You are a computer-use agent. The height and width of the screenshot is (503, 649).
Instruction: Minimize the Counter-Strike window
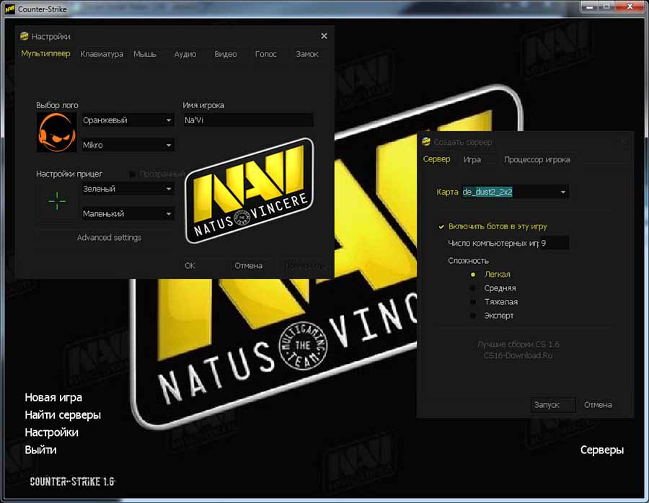pos(591,6)
